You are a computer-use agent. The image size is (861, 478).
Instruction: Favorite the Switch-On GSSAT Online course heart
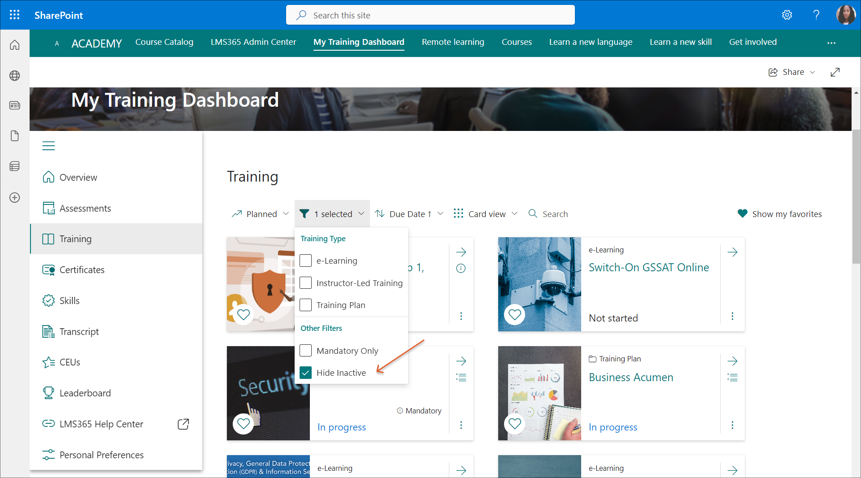(514, 315)
